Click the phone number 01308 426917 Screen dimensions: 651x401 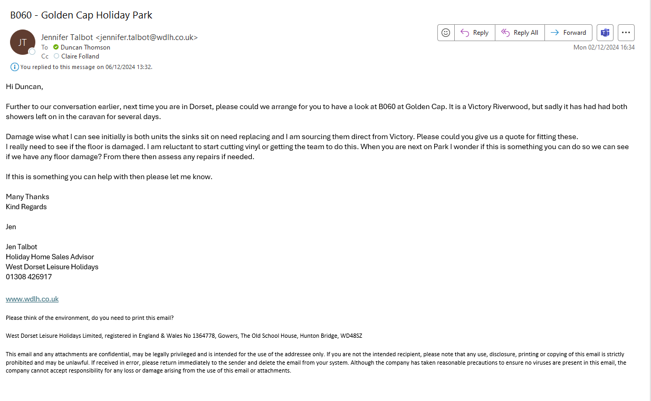click(28, 277)
